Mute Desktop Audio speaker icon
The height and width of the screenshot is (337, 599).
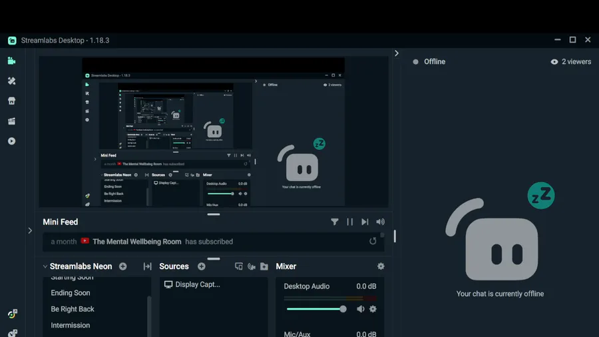click(361, 309)
